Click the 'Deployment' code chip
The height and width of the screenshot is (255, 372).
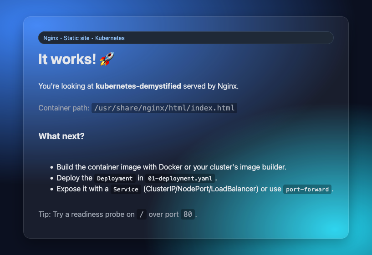(115, 178)
